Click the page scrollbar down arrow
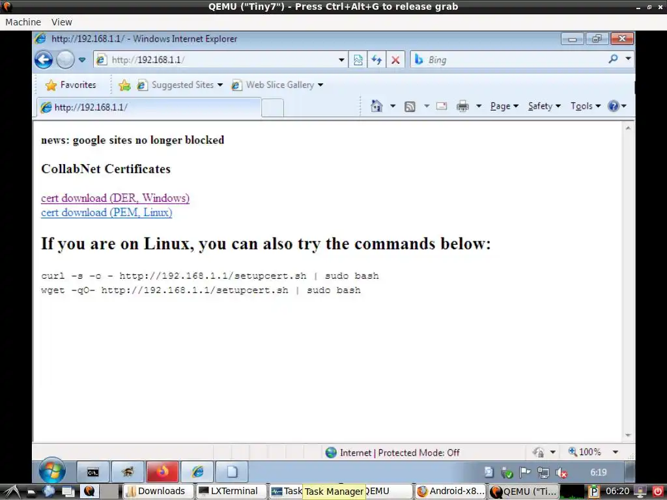 628,436
